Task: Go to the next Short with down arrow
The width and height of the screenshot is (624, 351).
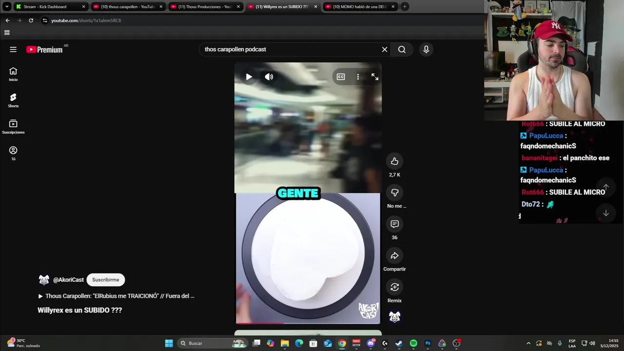Action: click(x=606, y=213)
